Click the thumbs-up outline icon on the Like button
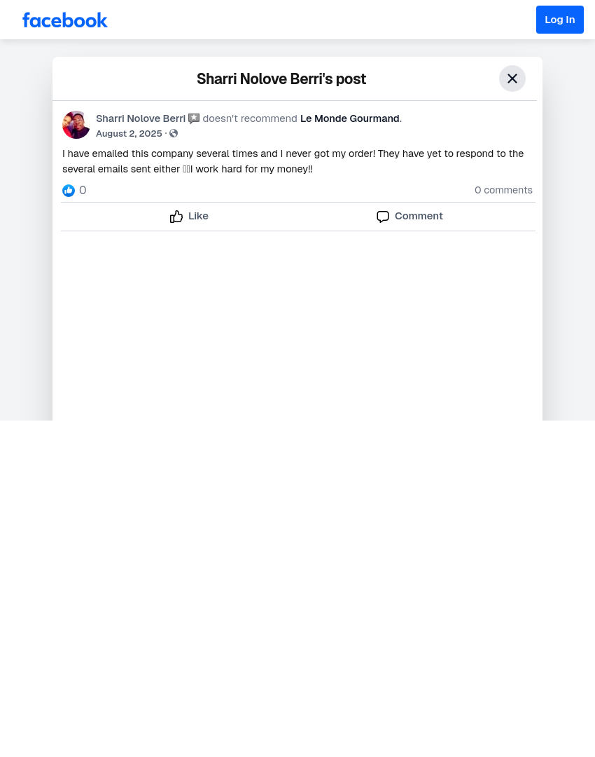595x757 pixels. pos(176,217)
